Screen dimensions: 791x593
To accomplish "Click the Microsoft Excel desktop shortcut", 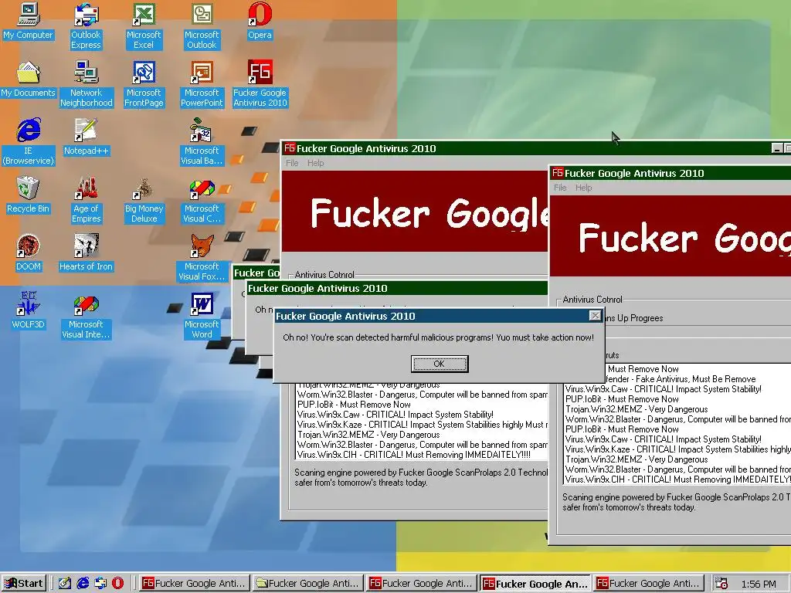I will coord(144,26).
